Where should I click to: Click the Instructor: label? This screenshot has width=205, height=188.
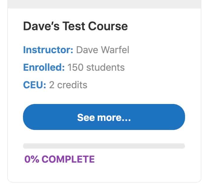point(48,50)
